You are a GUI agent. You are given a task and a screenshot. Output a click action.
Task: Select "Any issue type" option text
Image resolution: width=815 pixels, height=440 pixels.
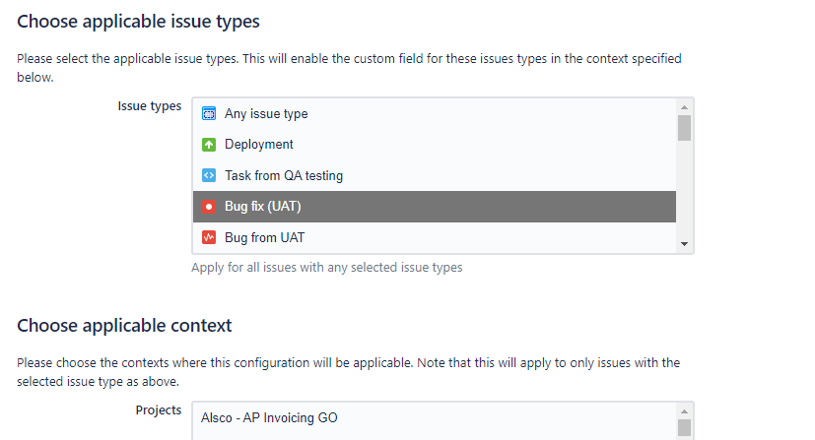[266, 114]
